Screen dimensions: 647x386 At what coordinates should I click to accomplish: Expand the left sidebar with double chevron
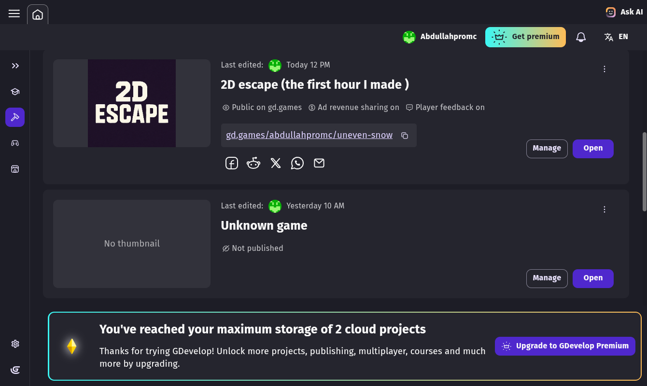[x=15, y=66]
